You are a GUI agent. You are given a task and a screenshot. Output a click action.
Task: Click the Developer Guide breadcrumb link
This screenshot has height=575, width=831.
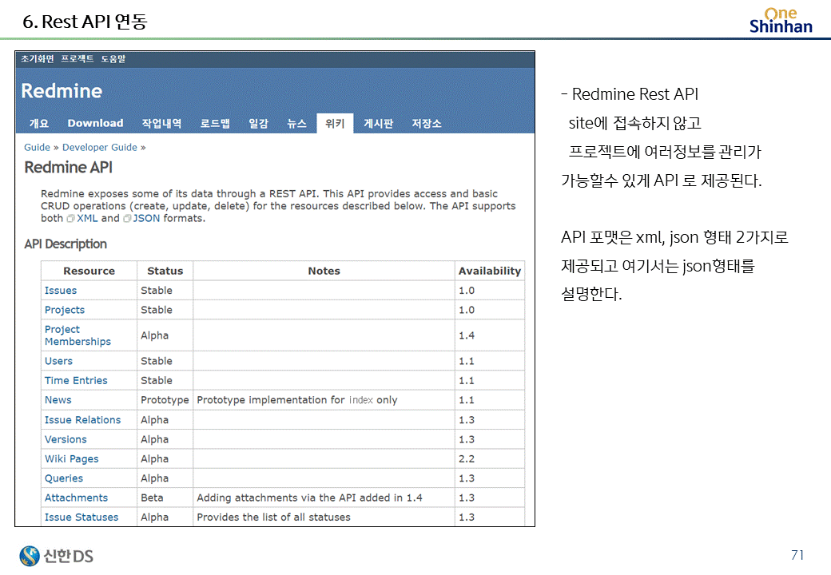coord(100,147)
